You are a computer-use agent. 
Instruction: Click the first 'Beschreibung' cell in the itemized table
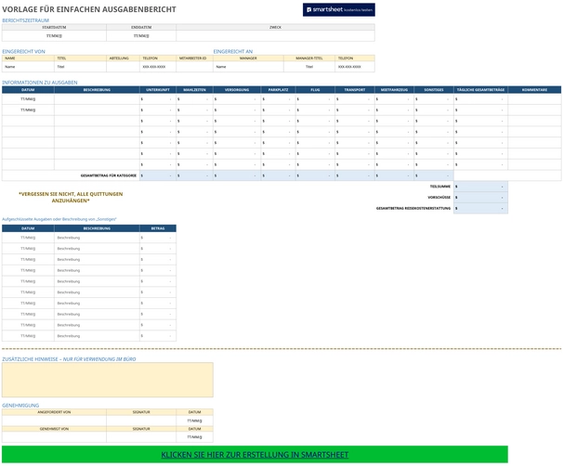tap(97, 238)
